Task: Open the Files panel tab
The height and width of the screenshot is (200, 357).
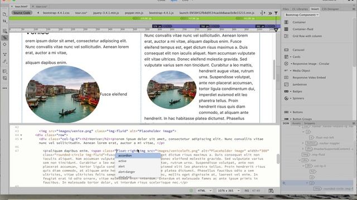Action: [286, 9]
